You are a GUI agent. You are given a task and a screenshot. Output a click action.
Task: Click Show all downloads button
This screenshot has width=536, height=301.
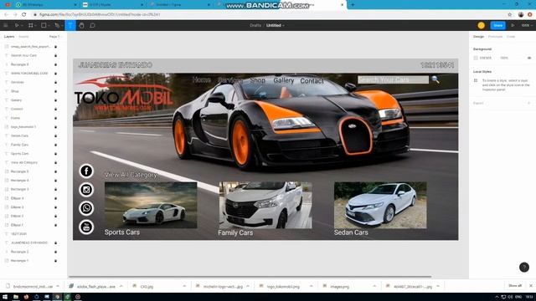pyautogui.click(x=515, y=286)
